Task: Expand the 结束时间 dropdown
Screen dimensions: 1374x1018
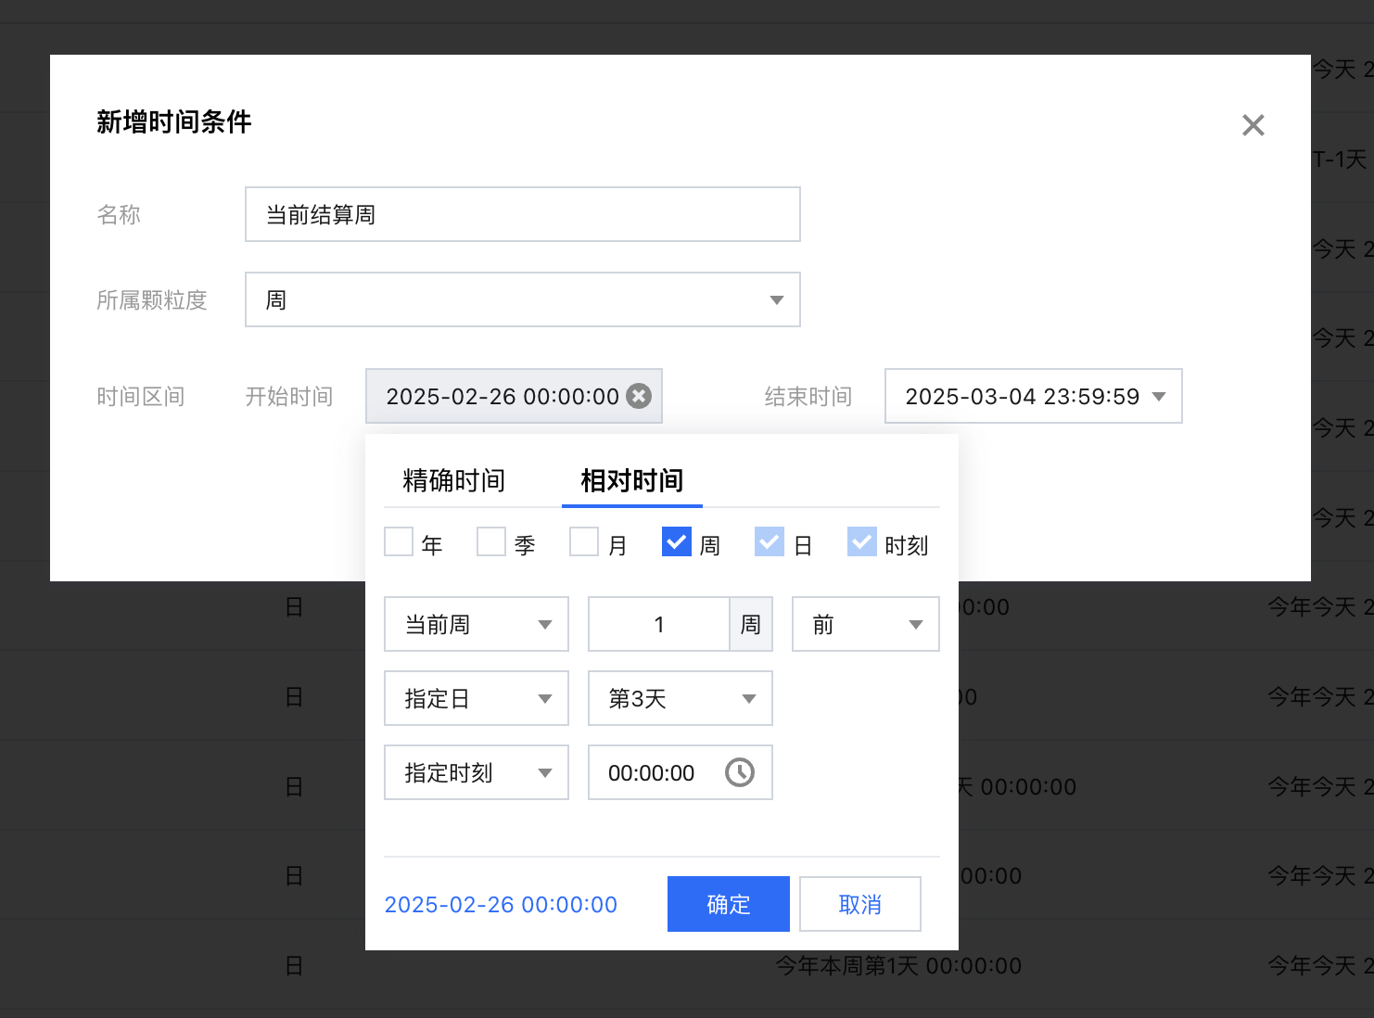Action: [1033, 396]
